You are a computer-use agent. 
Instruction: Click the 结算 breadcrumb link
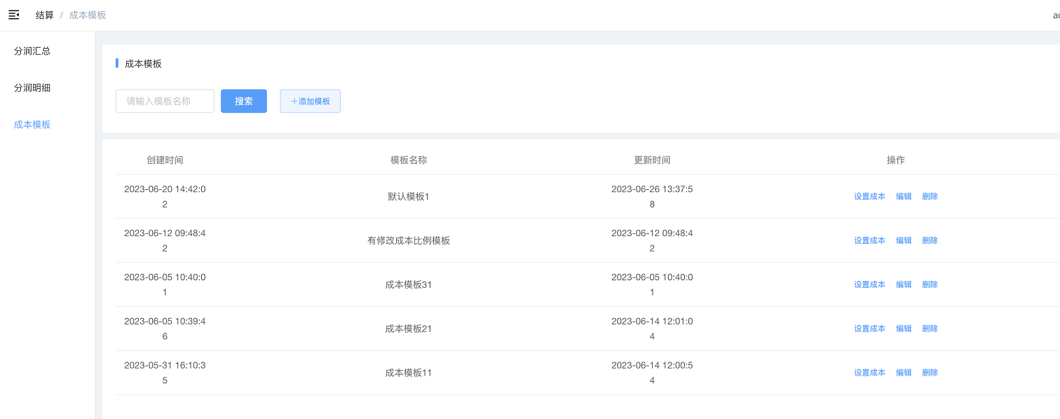coord(45,15)
